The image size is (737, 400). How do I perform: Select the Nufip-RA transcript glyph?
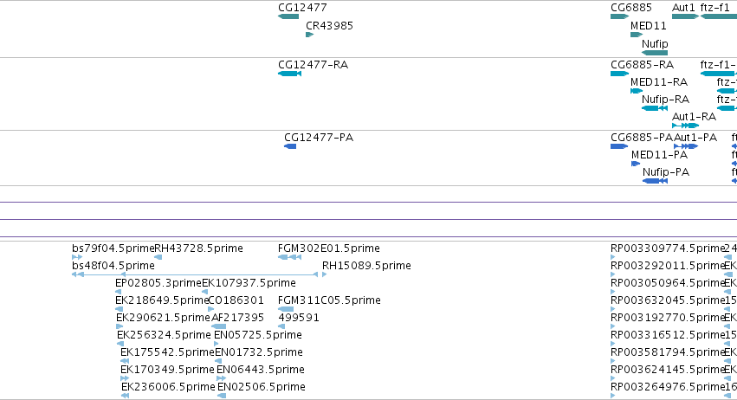(x=654, y=108)
